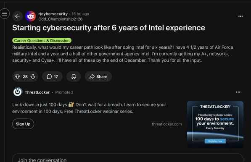The image size is (251, 162).
Task: Open ThreatLocker ad options menu
Action: point(238,92)
